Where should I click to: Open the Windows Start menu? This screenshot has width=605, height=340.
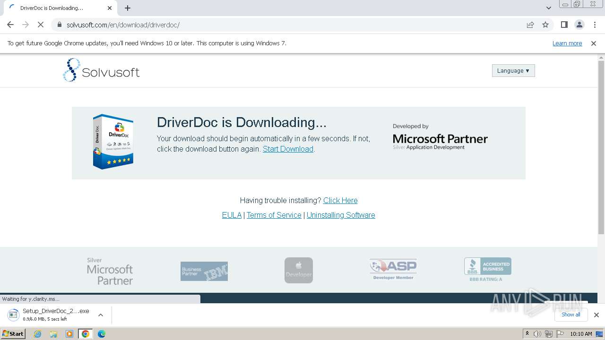[x=13, y=334]
